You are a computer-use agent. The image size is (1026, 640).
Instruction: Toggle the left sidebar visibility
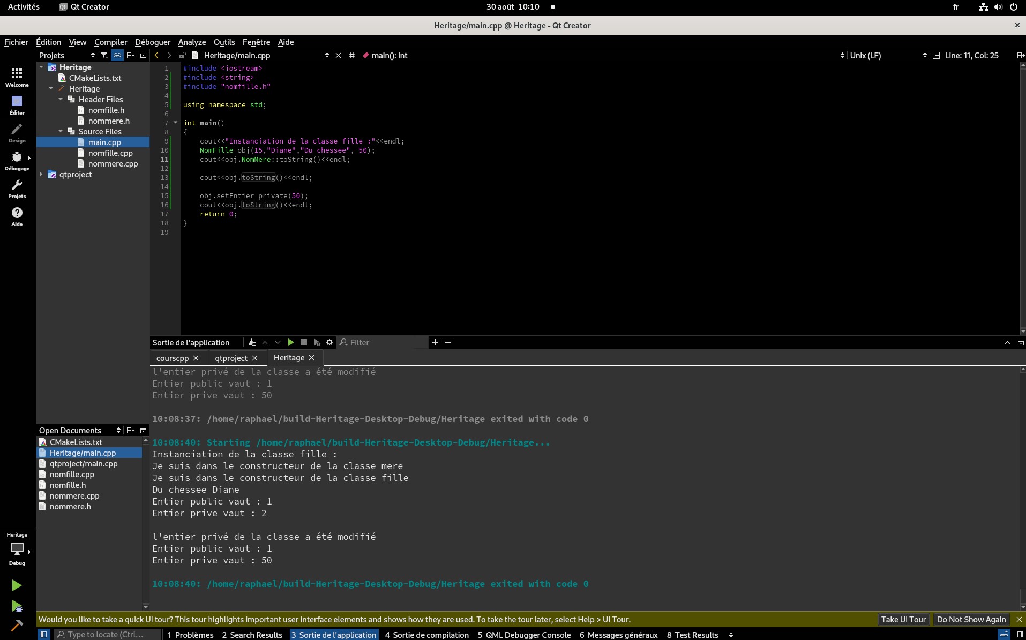44,635
